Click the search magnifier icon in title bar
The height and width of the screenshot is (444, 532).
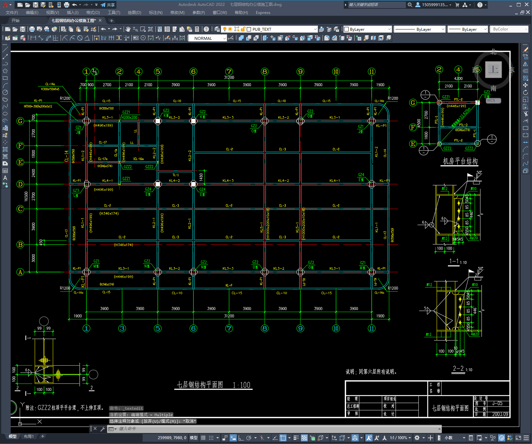410,5
